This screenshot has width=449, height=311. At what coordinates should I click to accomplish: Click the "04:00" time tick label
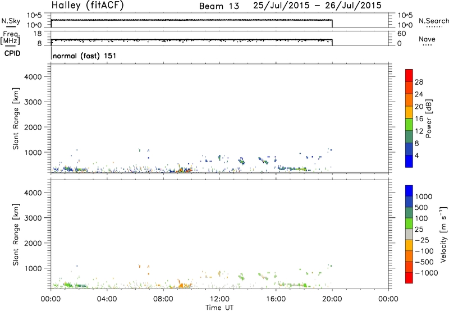(107, 299)
